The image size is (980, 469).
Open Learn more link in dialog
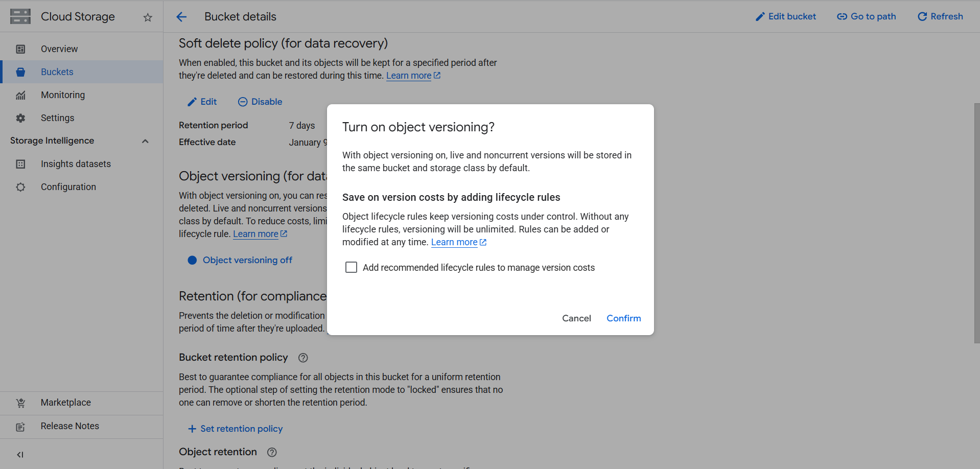[454, 242]
